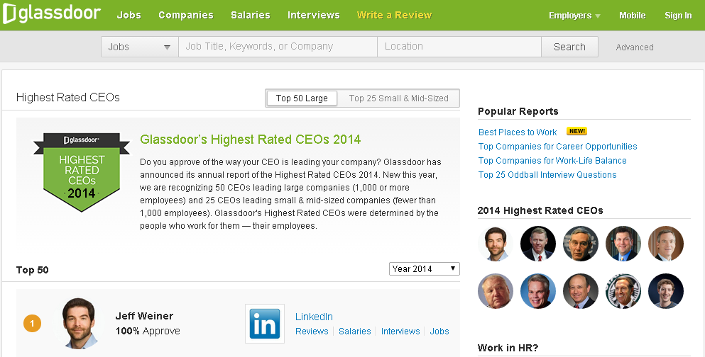Open the Companies menu item
Viewport: 705px width, 357px height.
[x=185, y=15]
